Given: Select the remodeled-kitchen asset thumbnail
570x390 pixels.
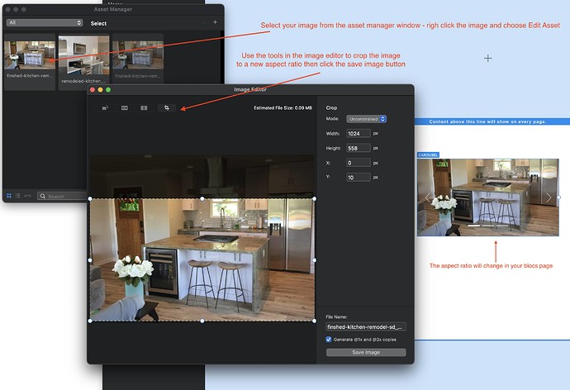Looking at the screenshot, I should pyautogui.click(x=83, y=54).
